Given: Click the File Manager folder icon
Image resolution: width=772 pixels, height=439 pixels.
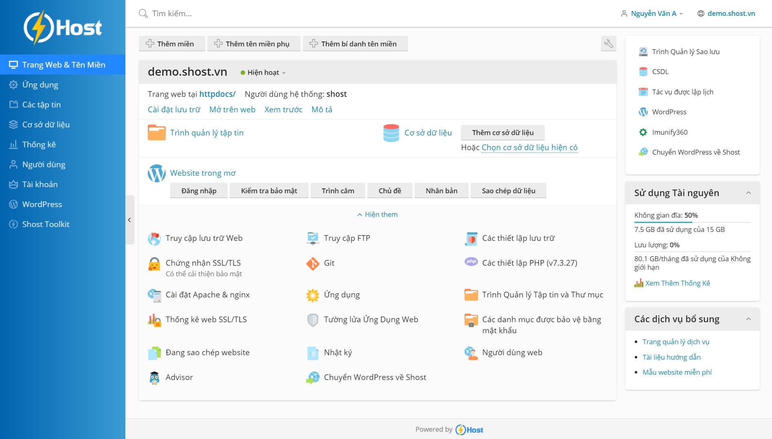Looking at the screenshot, I should (156, 133).
